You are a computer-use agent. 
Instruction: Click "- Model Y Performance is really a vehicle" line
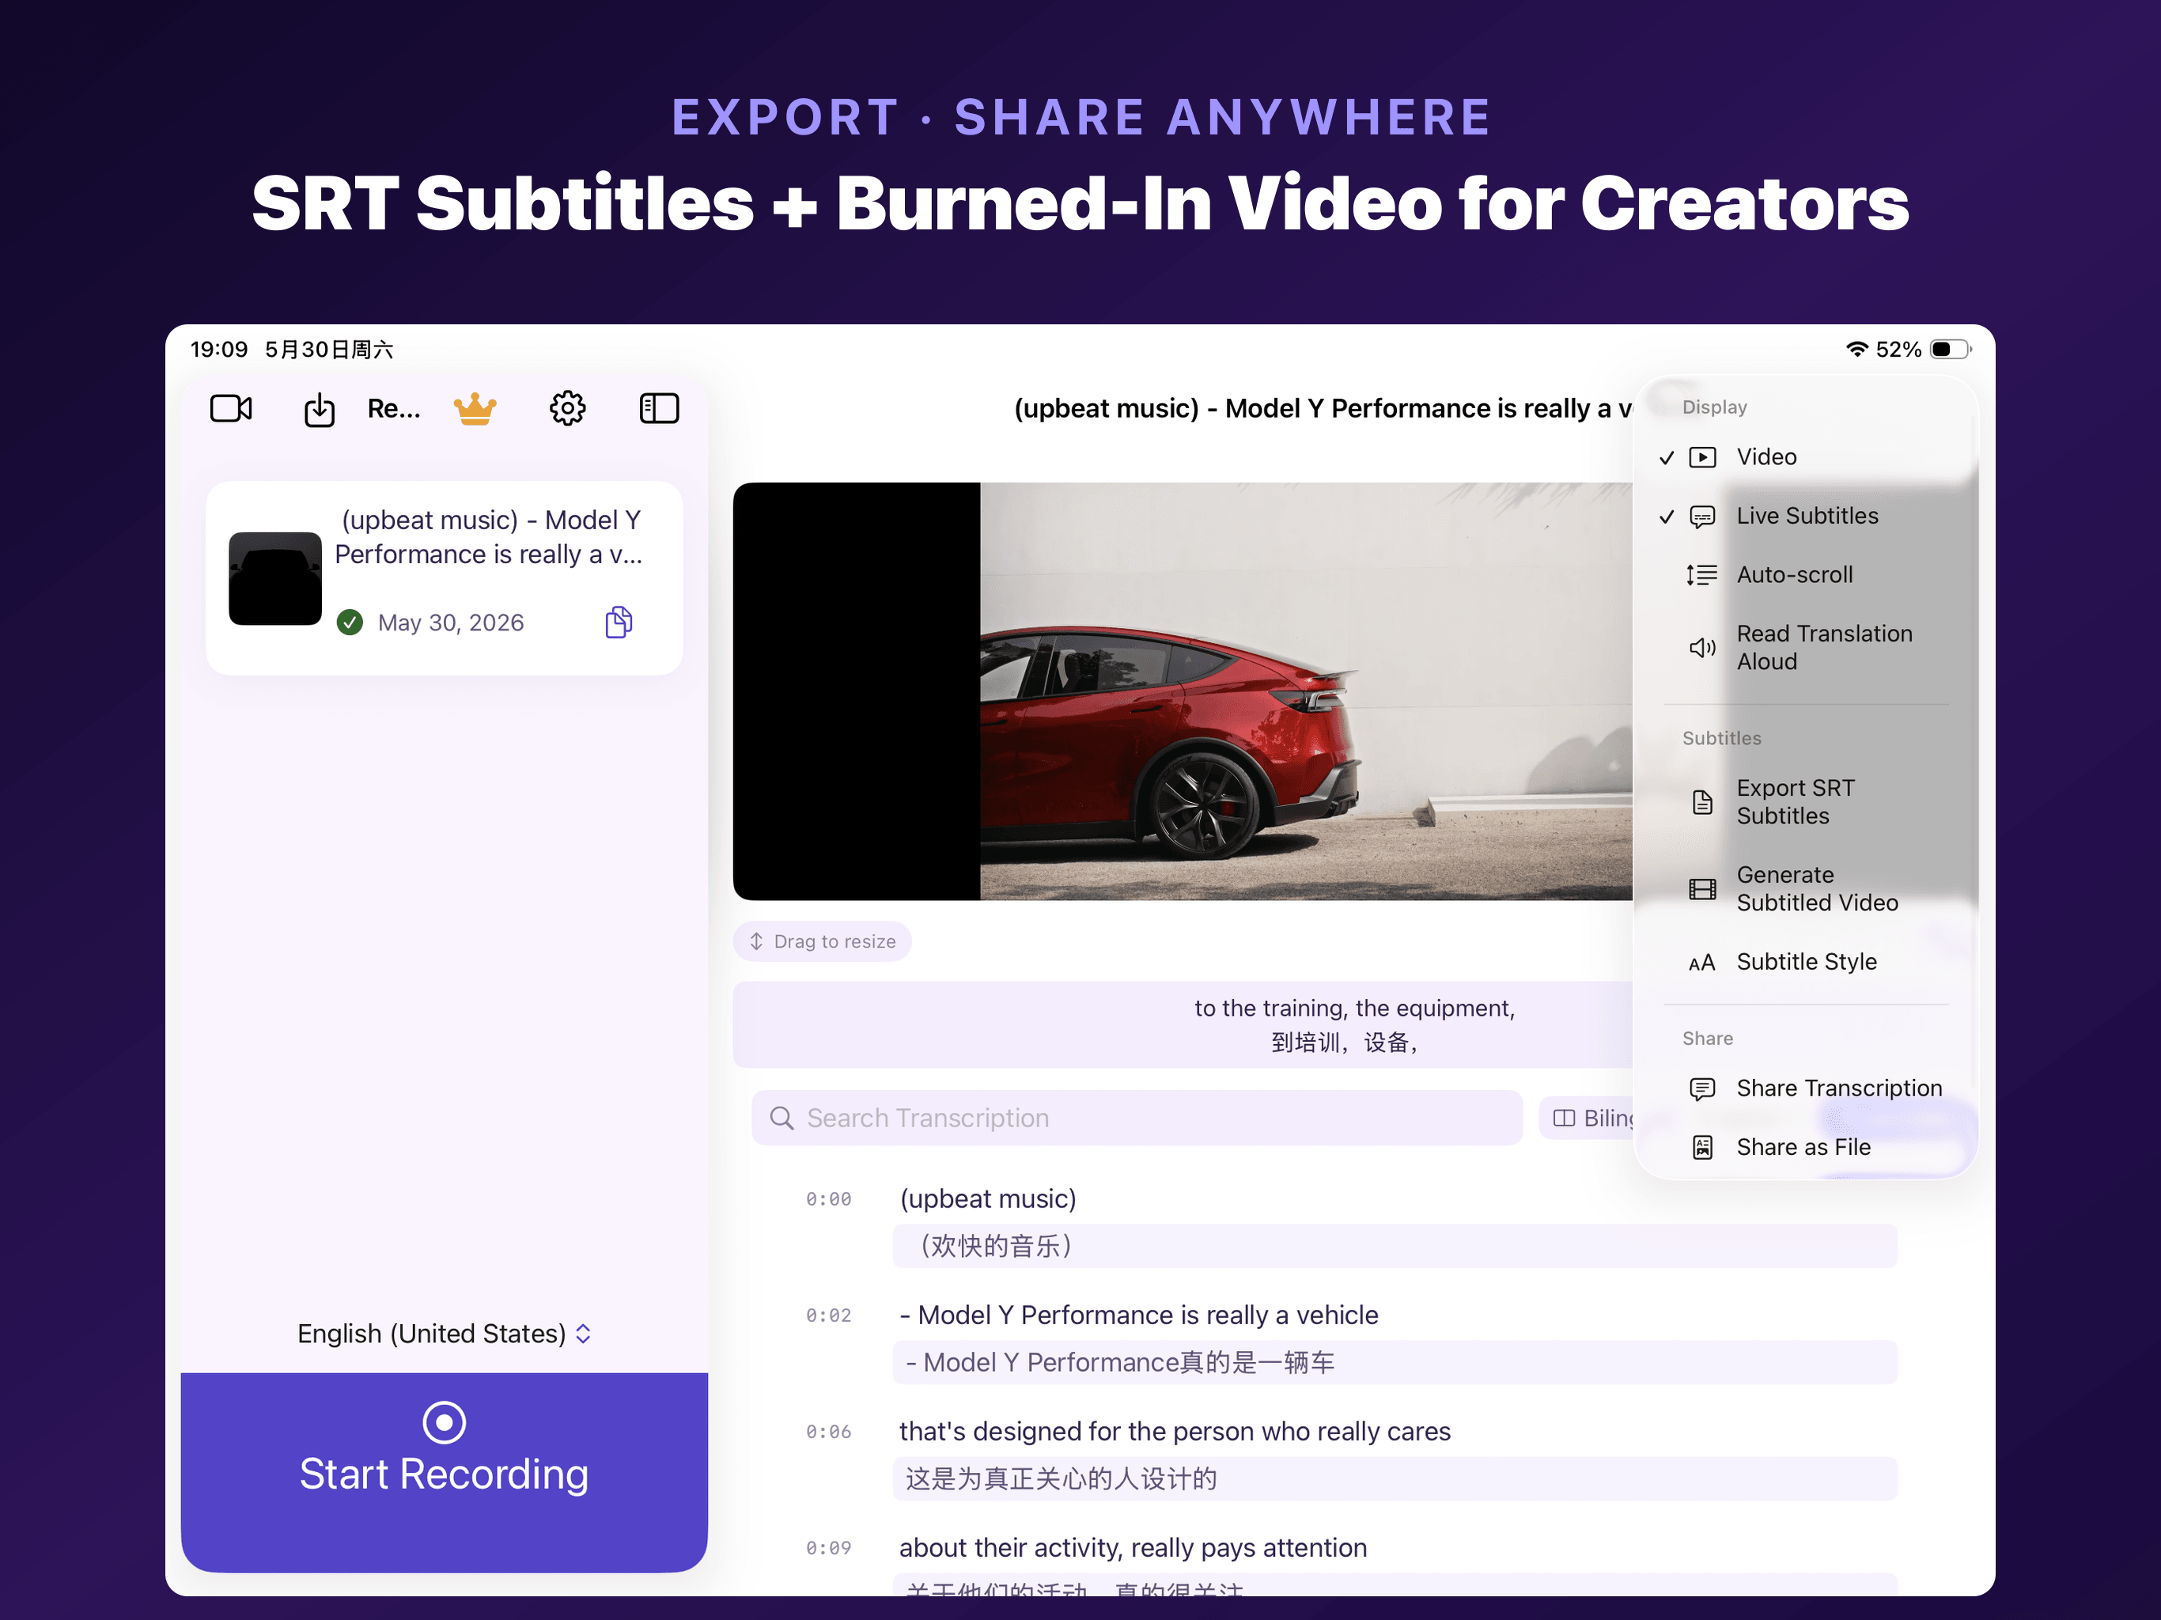[x=1139, y=1315]
